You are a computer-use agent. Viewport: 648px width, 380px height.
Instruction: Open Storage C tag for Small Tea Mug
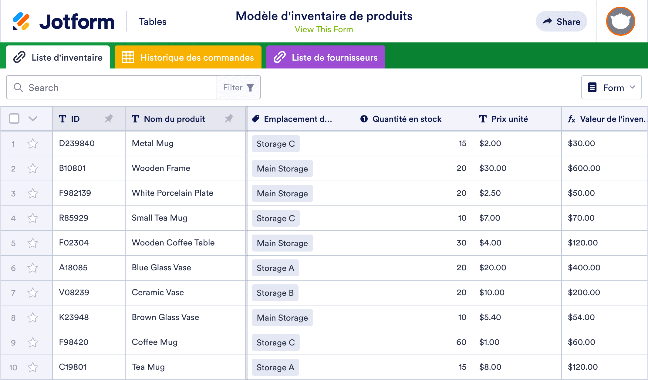[x=275, y=218]
